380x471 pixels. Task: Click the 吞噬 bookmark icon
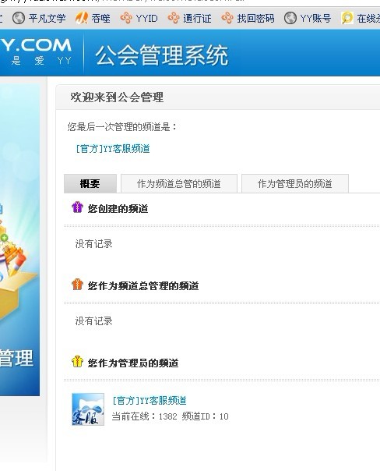81,18
